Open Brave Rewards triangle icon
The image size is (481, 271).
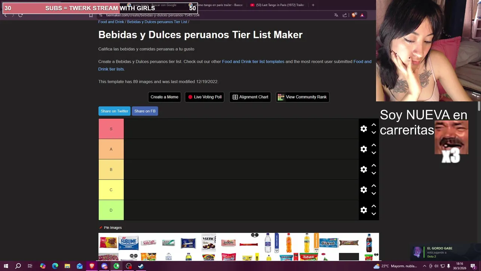[362, 15]
